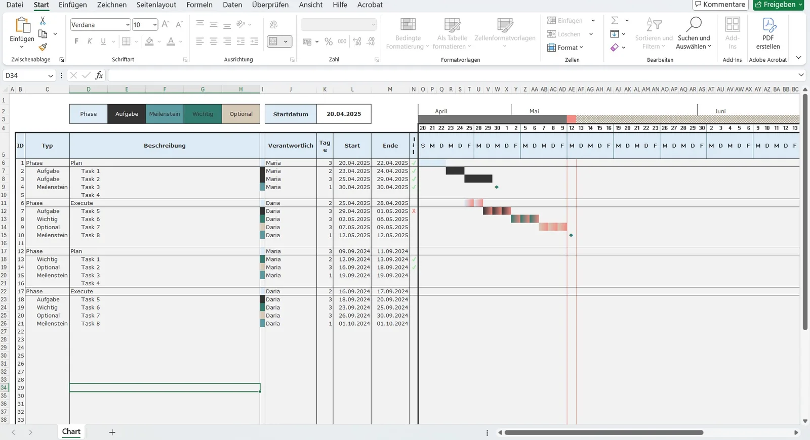The width and height of the screenshot is (810, 440).
Task: Click the horizontal scrollbar thumb
Action: [604, 432]
